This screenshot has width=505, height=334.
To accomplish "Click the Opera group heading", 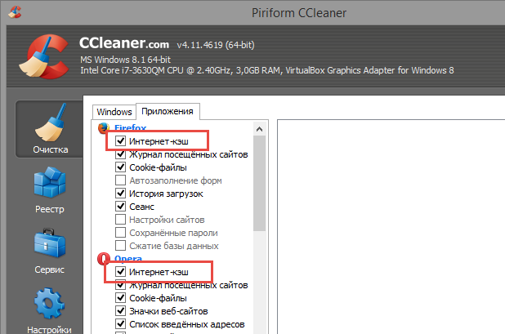I will click(128, 258).
